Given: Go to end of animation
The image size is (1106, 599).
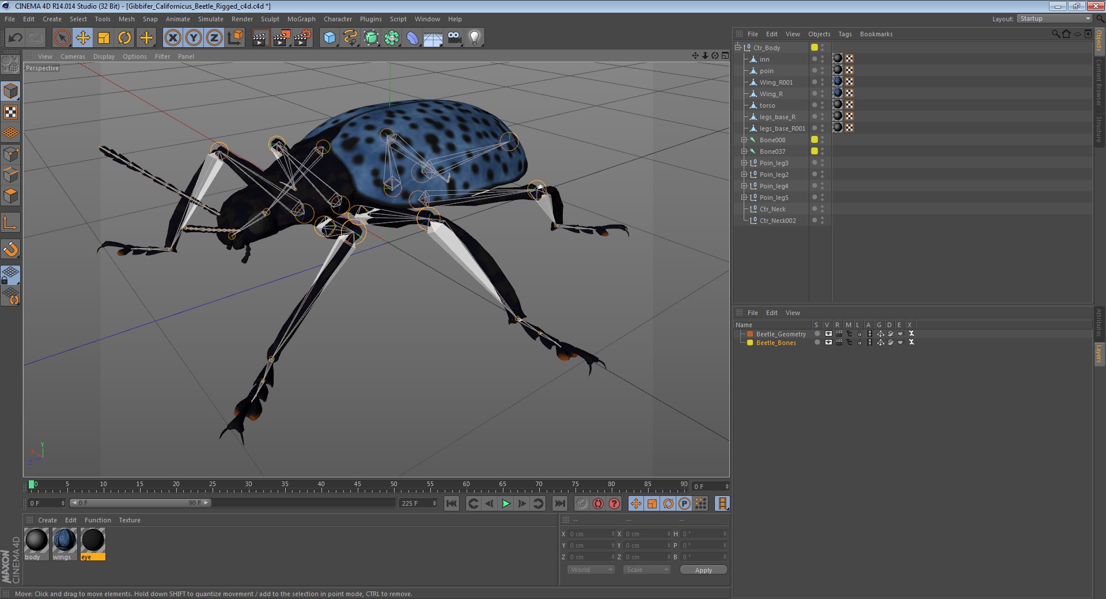Looking at the screenshot, I should [559, 503].
